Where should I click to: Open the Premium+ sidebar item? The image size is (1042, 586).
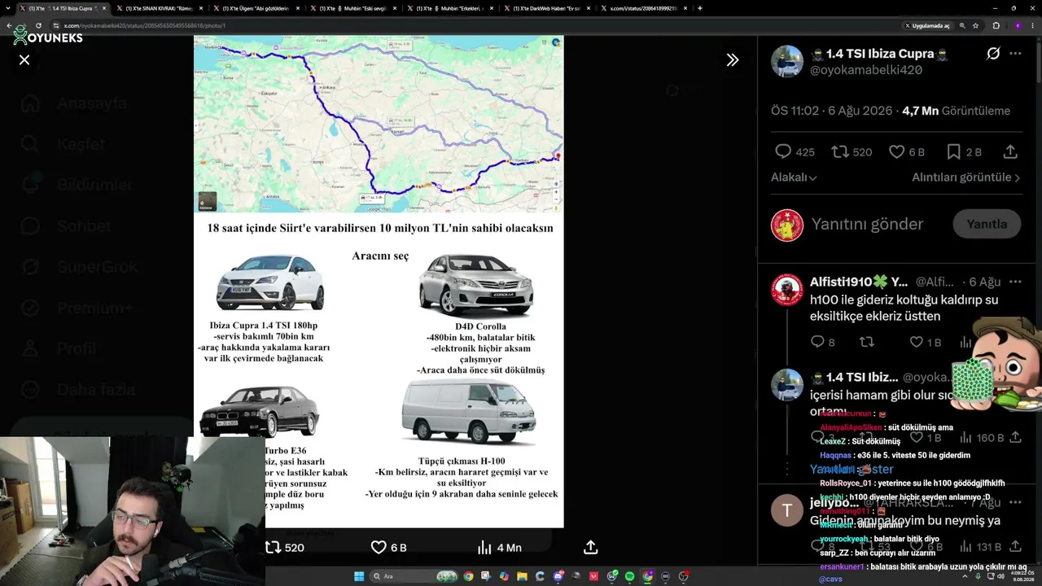pyautogui.click(x=77, y=308)
